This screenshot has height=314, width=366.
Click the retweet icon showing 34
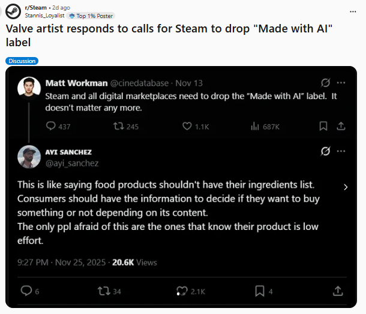click(103, 291)
